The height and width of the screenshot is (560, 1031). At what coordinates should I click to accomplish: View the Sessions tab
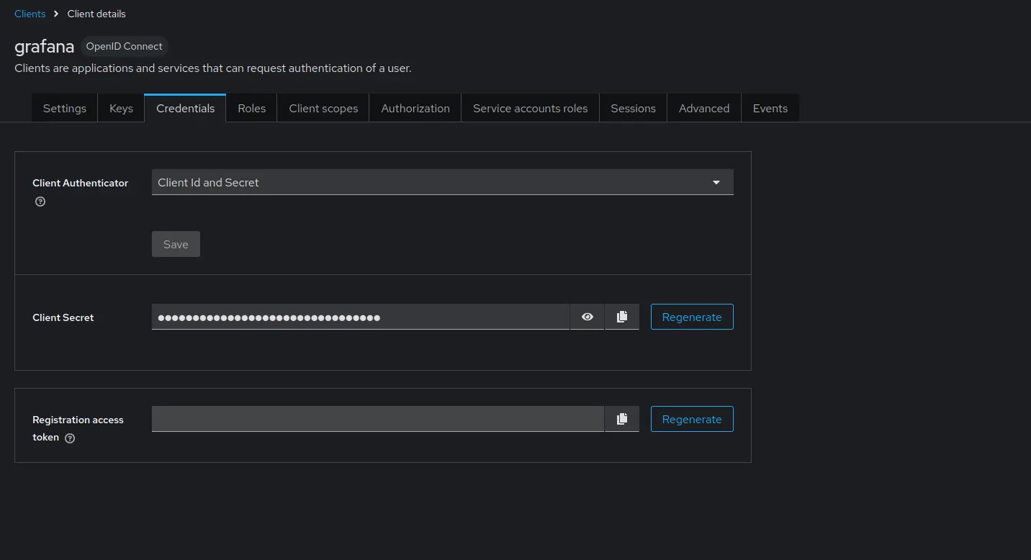633,109
